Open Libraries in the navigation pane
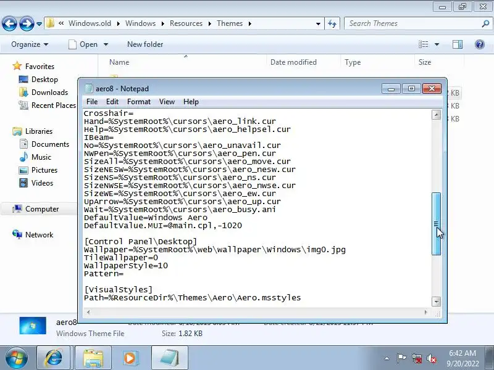Image resolution: width=494 pixels, height=370 pixels. pos(39,131)
